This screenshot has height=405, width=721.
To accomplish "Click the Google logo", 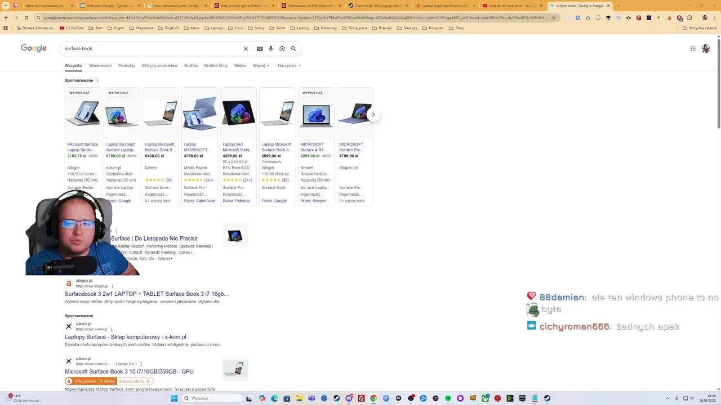I will pos(34,48).
